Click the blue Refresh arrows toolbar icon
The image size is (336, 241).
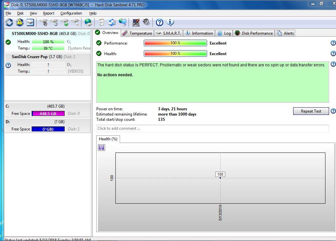pyautogui.click(x=9, y=22)
